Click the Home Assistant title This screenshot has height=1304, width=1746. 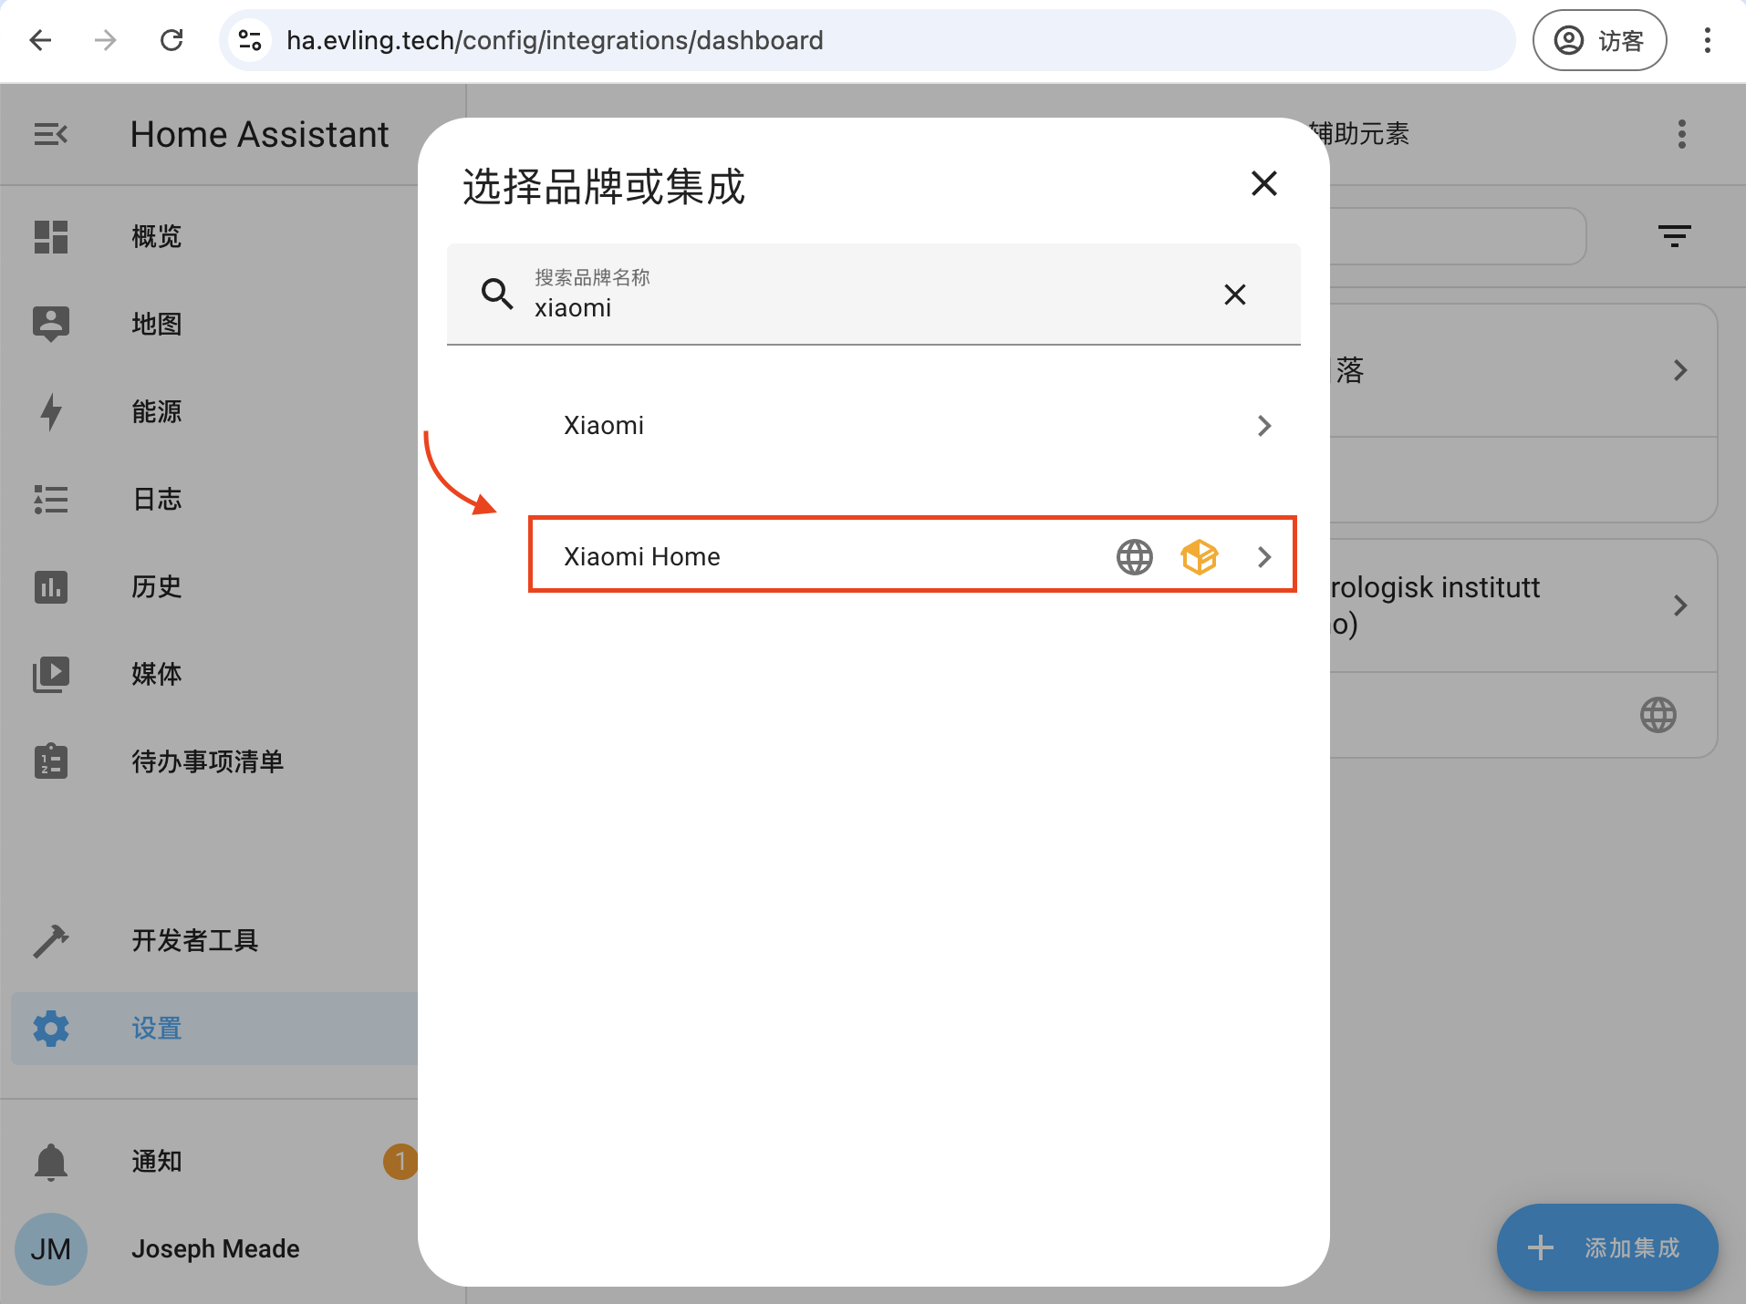coord(260,135)
